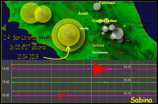This screenshot has width=158, height=104.
Task: Click the orange Sabina label on map
Action: click(x=98, y=45)
